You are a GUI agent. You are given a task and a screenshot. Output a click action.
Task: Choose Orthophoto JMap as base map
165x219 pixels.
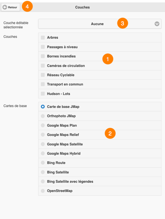tap(43, 116)
